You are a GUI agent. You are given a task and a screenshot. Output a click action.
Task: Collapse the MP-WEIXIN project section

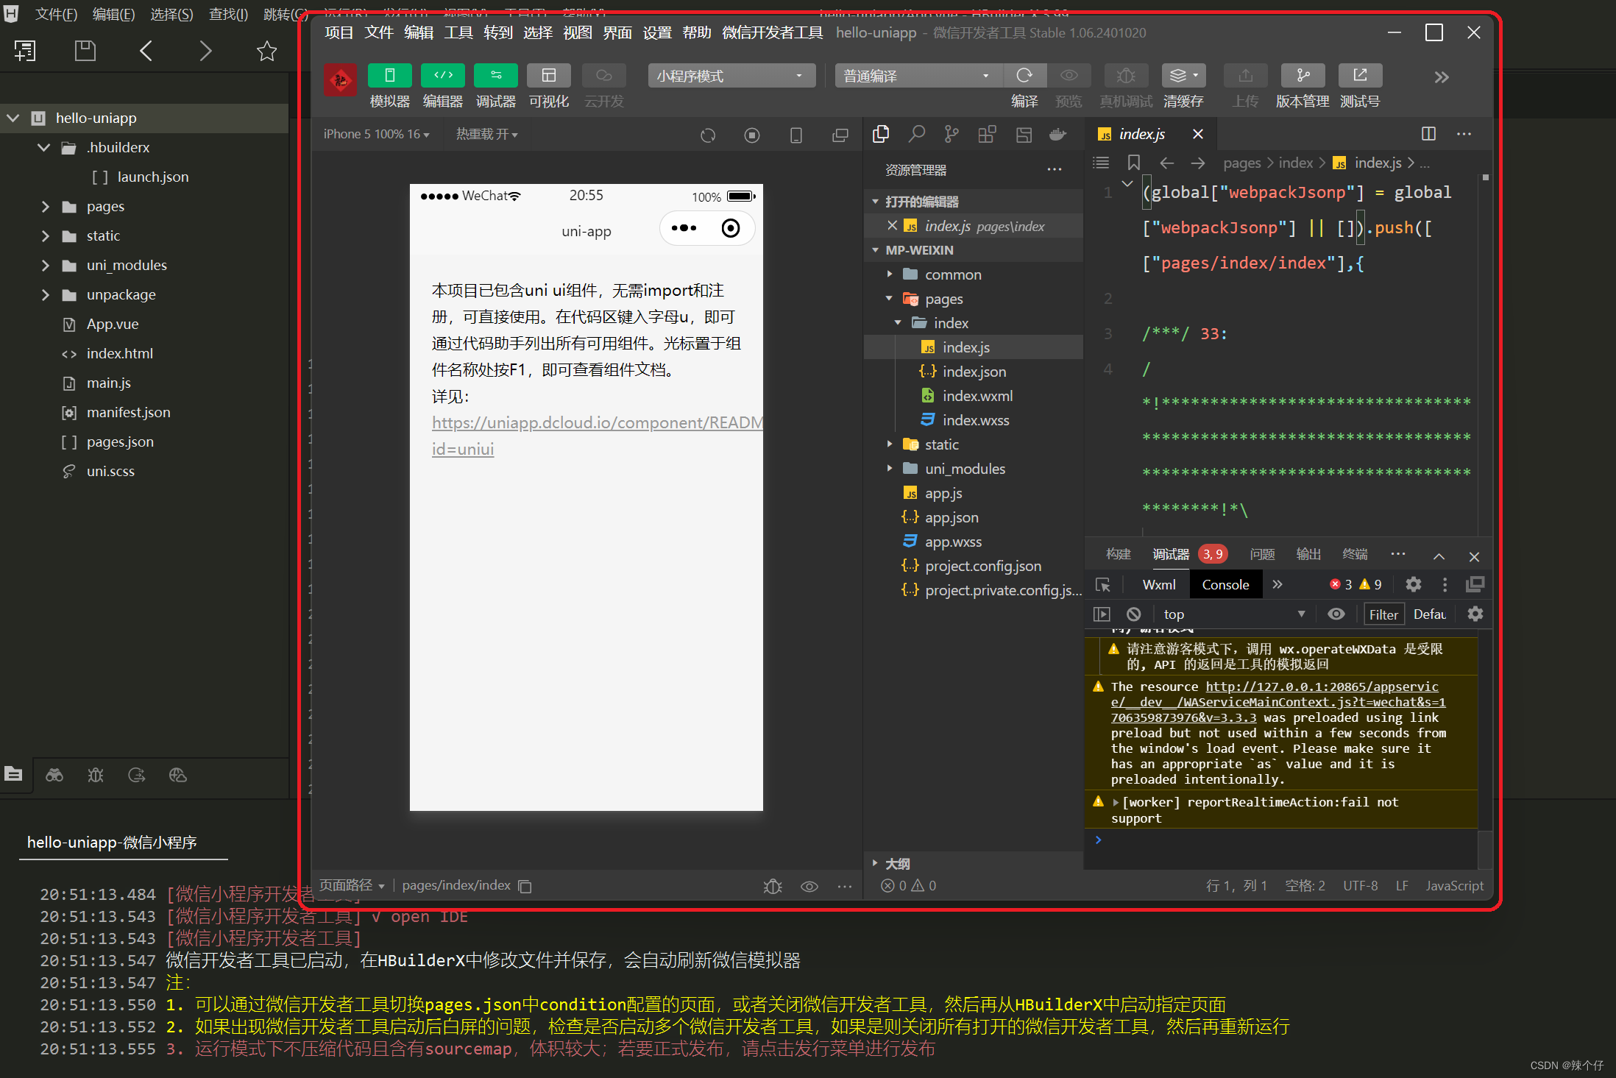[973, 250]
